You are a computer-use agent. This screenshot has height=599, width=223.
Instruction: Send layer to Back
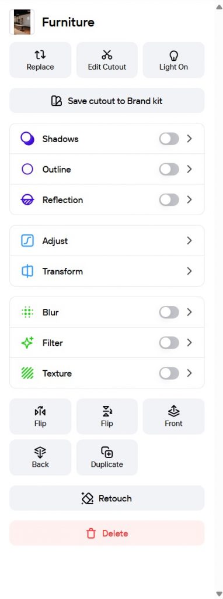pos(40,457)
